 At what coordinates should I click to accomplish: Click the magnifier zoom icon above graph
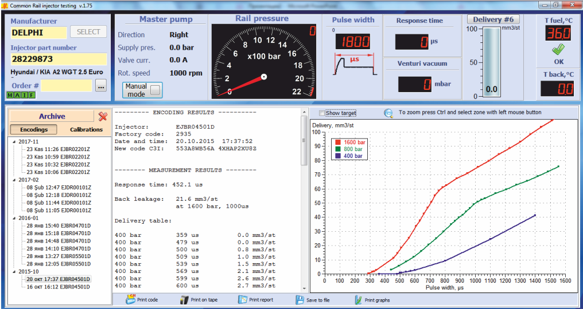coord(388,113)
